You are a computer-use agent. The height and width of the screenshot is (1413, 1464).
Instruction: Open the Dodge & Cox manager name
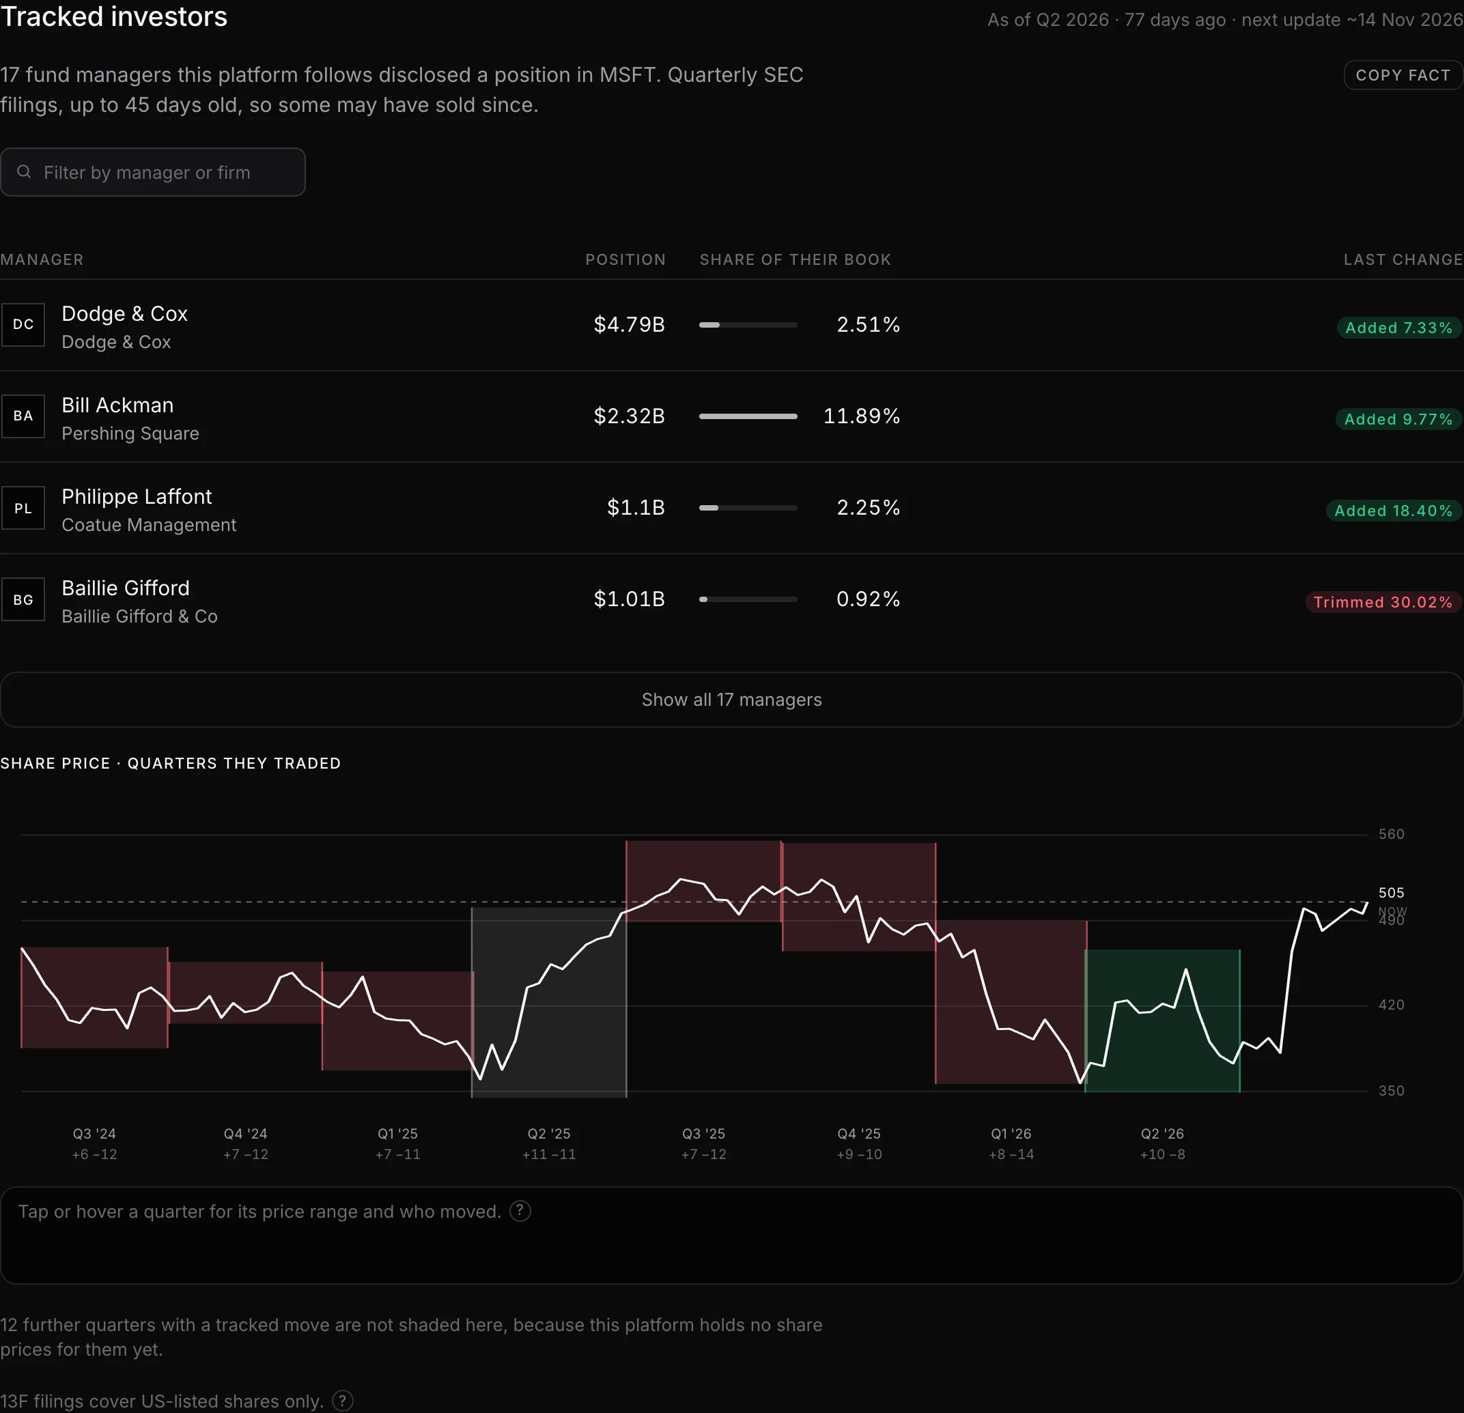[x=125, y=314]
